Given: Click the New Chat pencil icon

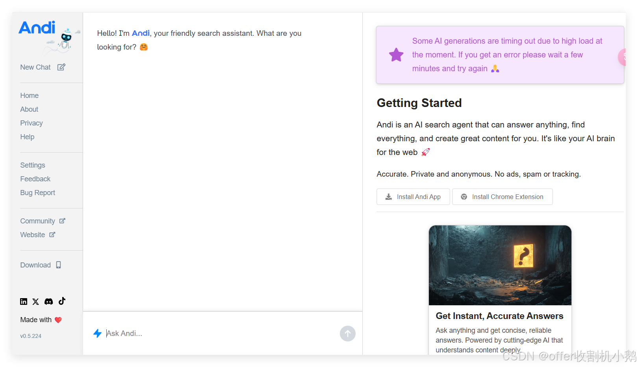Looking at the screenshot, I should click(61, 67).
